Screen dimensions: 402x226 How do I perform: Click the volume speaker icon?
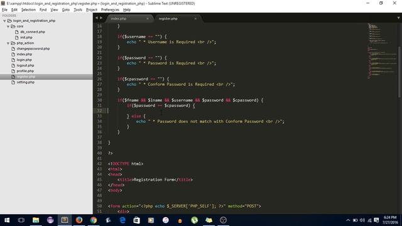(362, 220)
